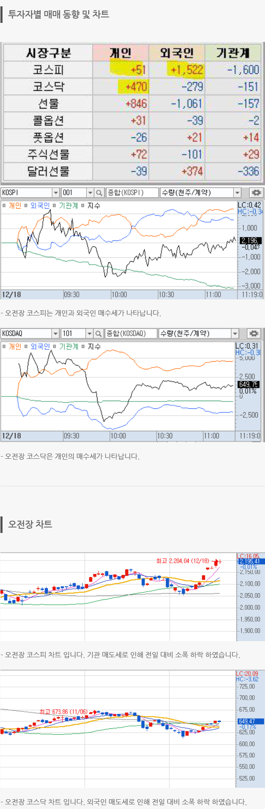Toggle 개인 legend marker in KOSPI chart
The image size is (265, 809).
coord(4,206)
